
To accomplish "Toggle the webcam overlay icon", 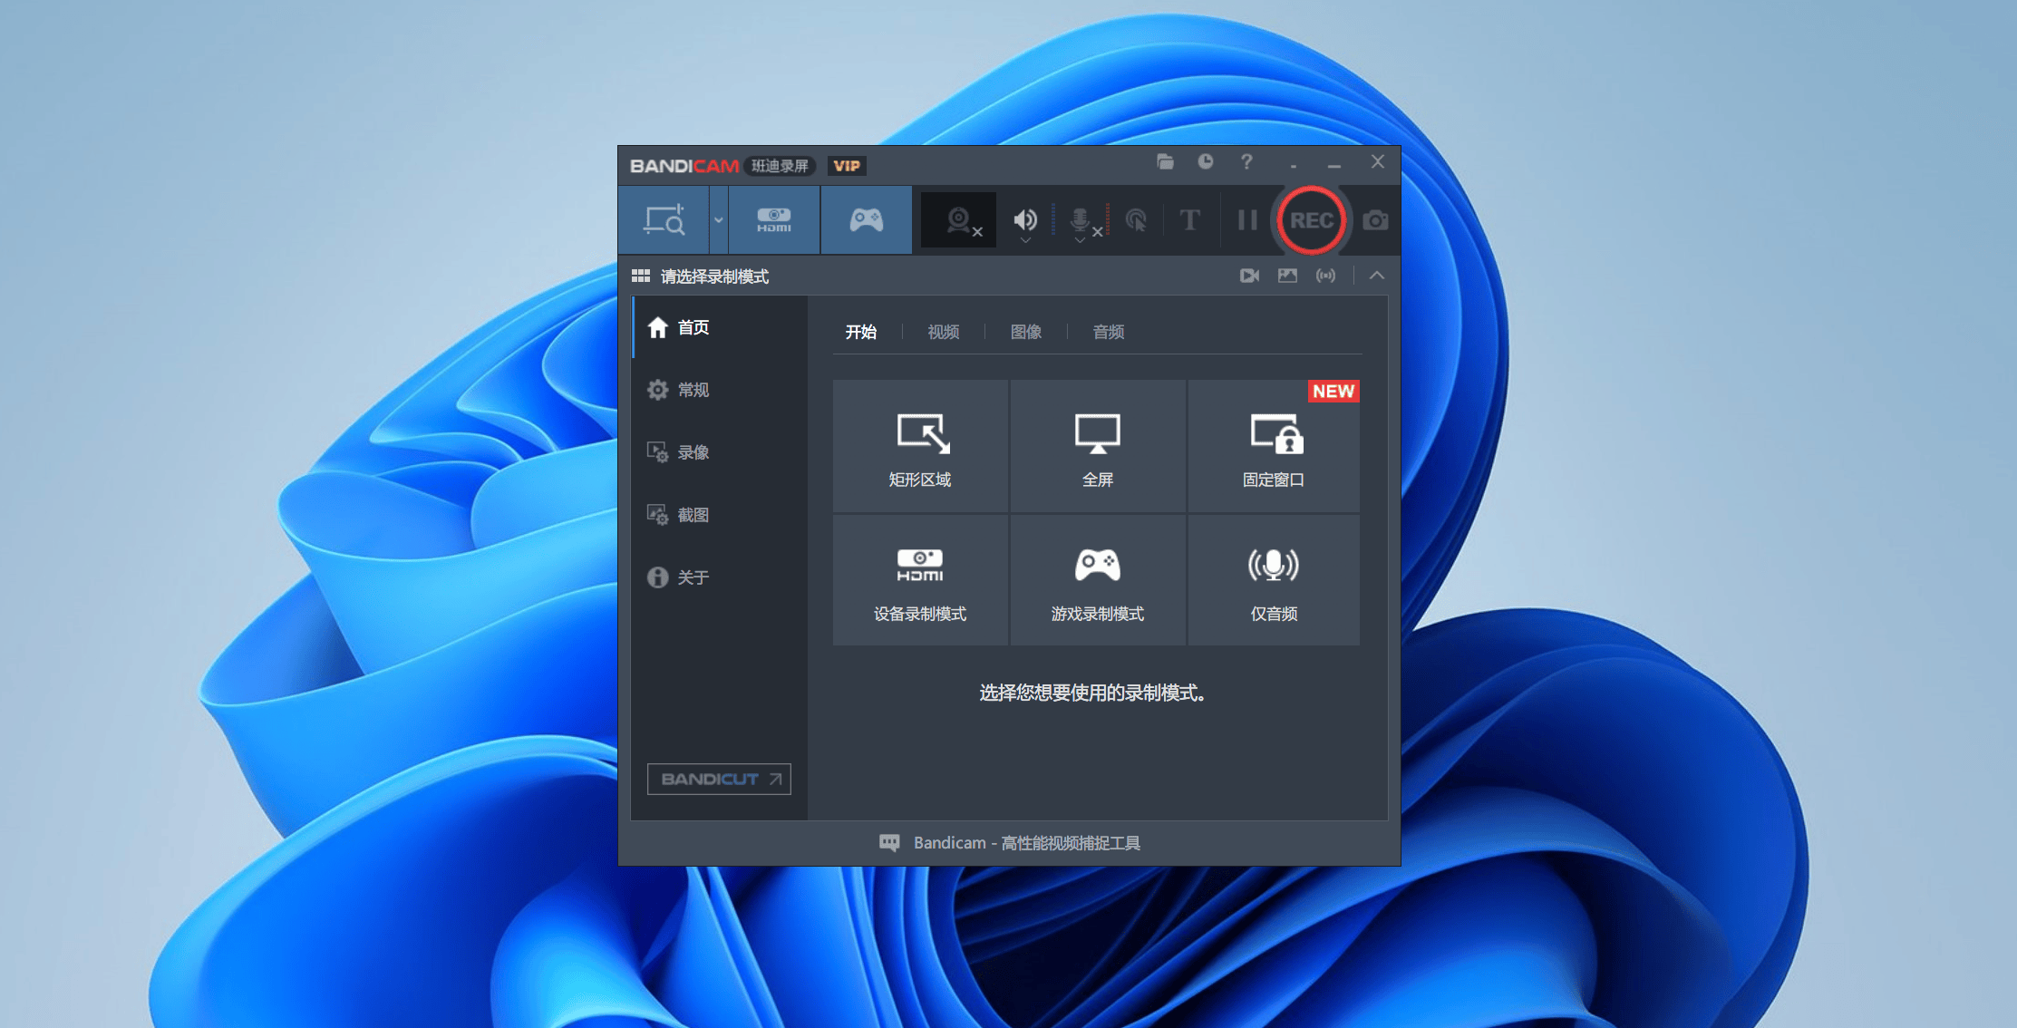I will 959,220.
